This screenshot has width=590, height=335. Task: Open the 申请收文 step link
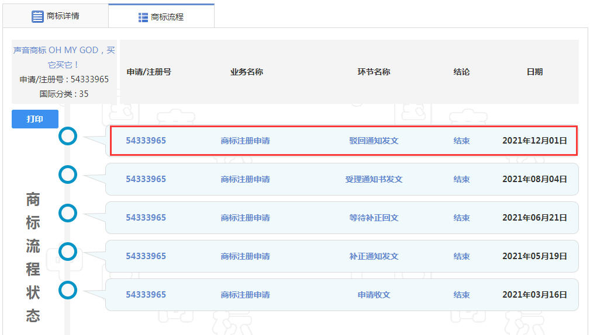tap(374, 295)
